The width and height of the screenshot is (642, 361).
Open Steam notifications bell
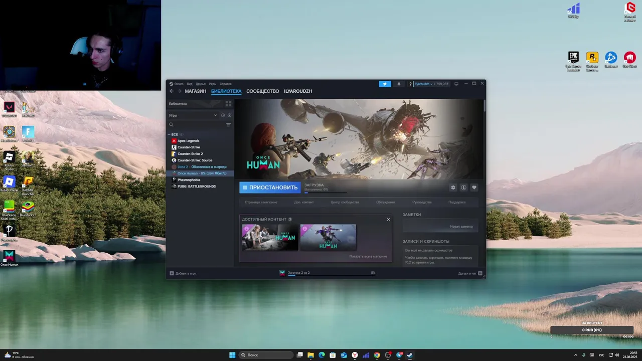coord(399,84)
